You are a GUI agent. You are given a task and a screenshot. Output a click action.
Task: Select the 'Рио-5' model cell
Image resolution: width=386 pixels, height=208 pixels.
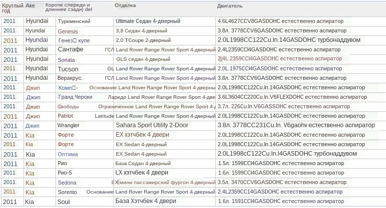coord(65,173)
